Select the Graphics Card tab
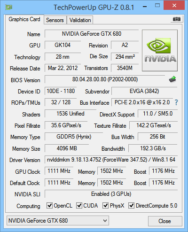 pos(24,19)
